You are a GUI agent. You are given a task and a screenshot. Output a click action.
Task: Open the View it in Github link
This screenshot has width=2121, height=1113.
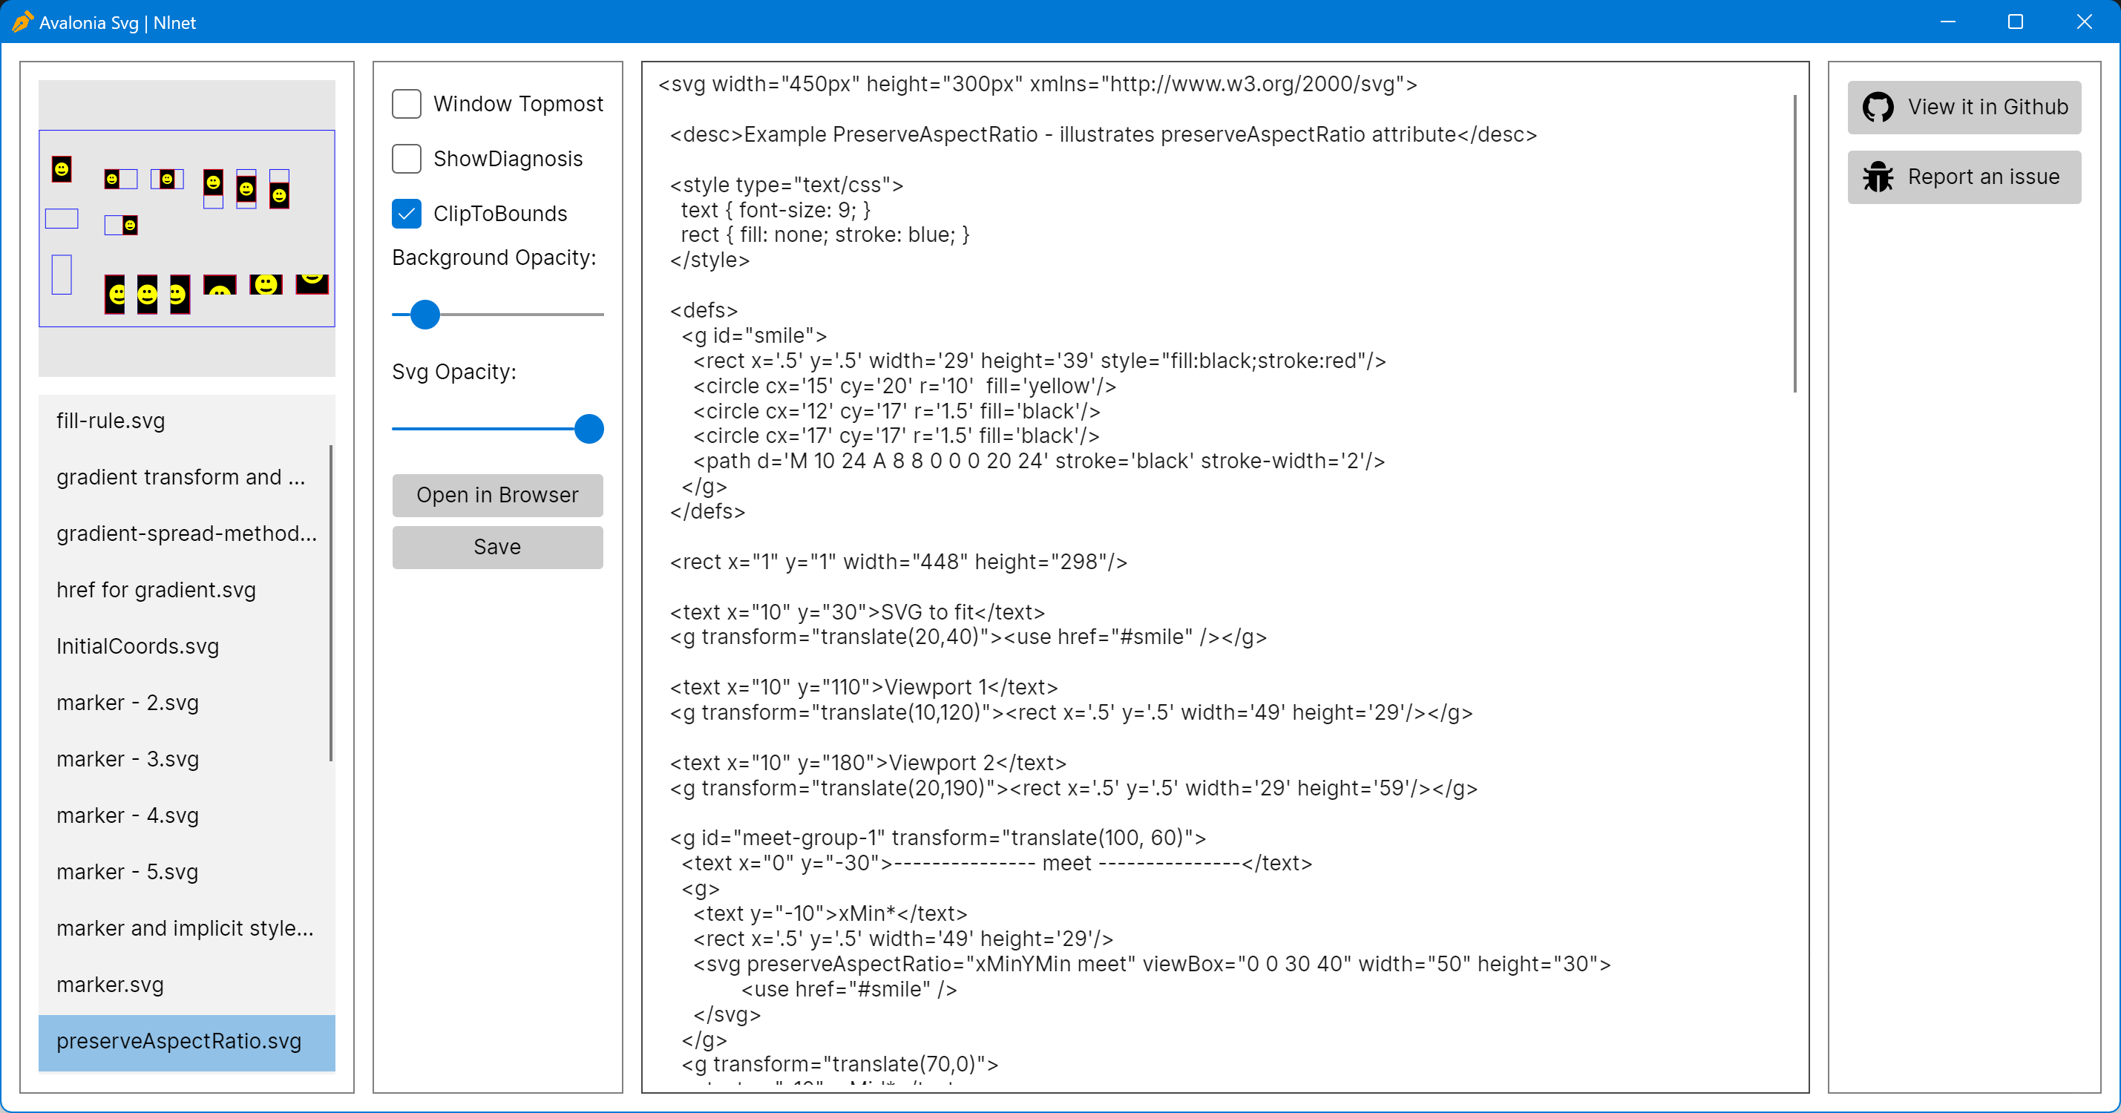point(1964,107)
